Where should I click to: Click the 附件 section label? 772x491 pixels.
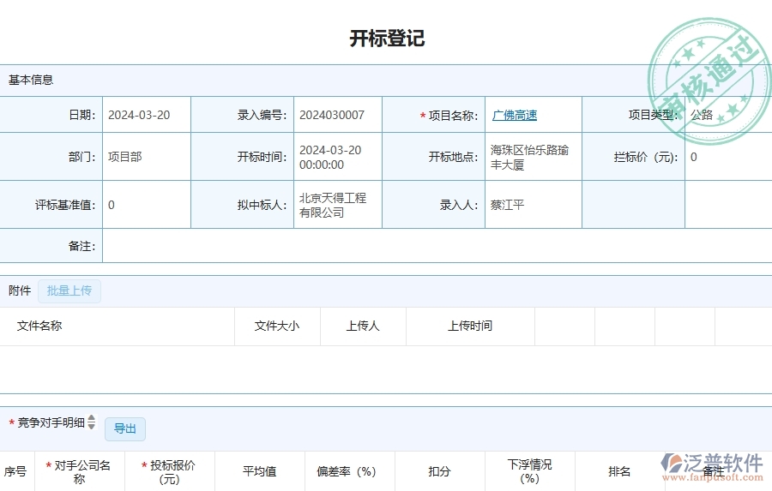pos(20,290)
